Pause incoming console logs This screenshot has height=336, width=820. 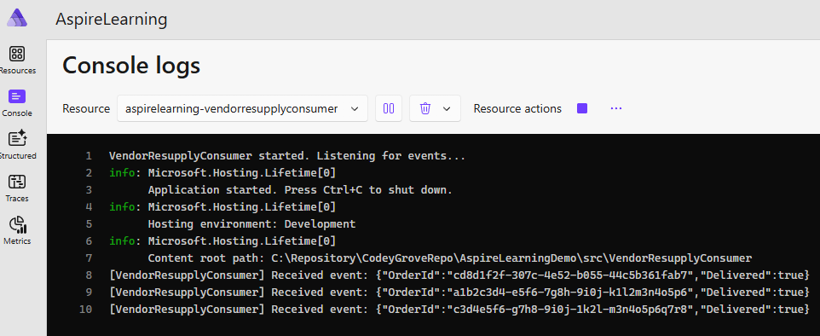pyautogui.click(x=389, y=108)
